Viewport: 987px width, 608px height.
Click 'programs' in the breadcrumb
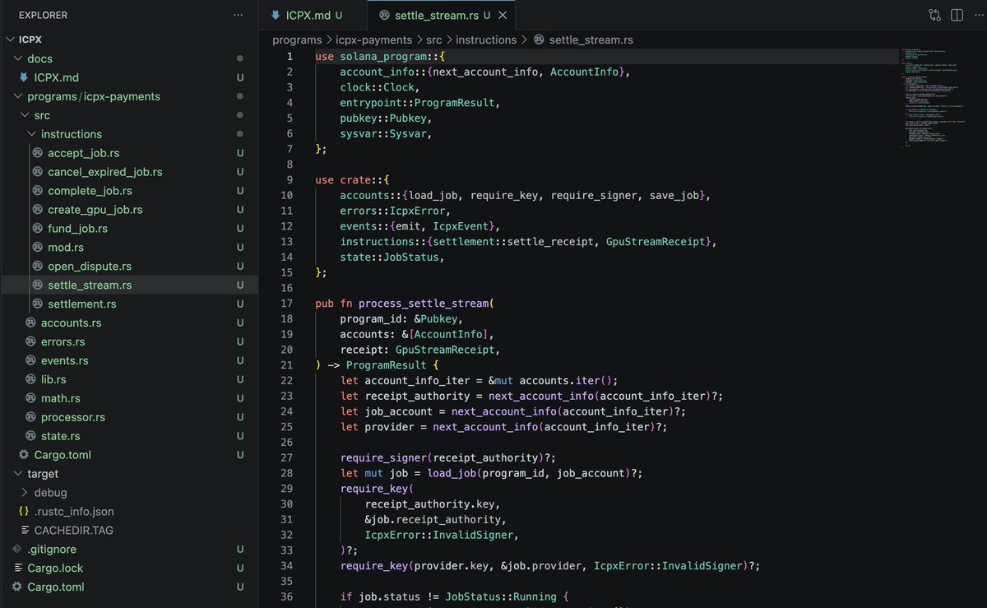298,39
